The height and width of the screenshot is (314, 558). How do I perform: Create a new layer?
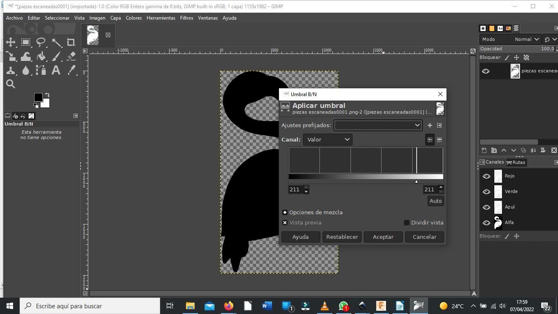click(484, 150)
